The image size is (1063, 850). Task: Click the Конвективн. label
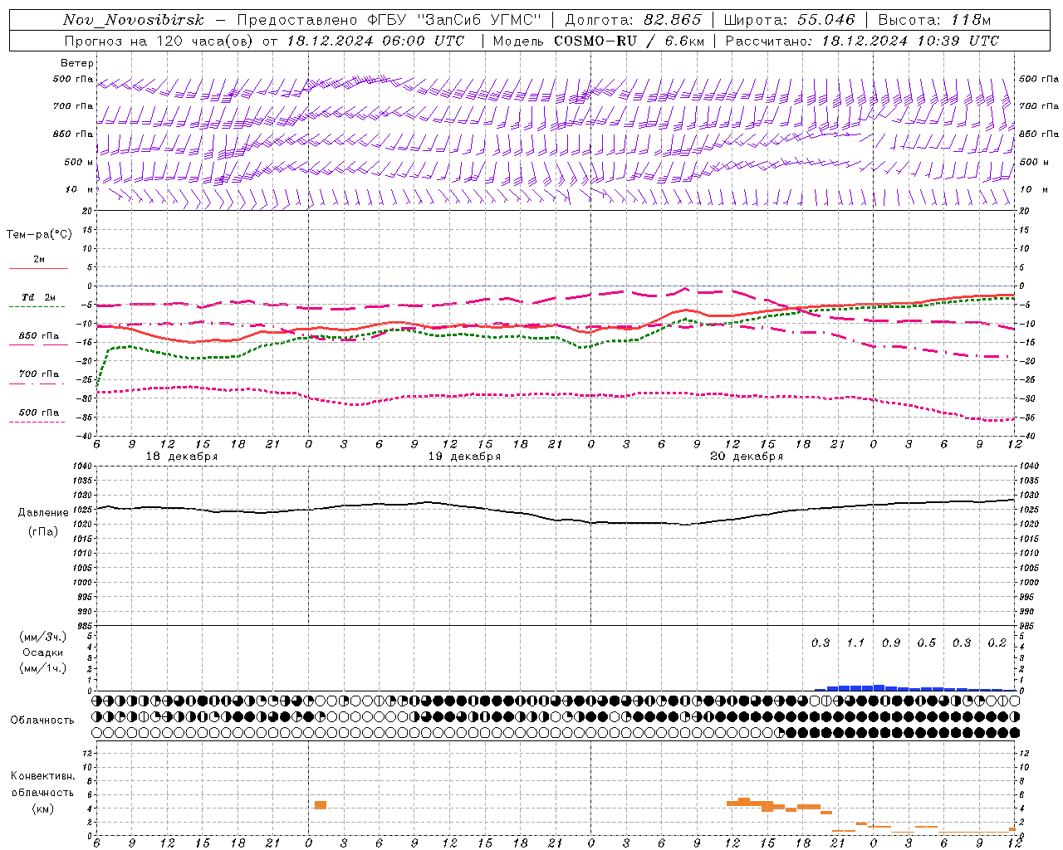pos(43,776)
